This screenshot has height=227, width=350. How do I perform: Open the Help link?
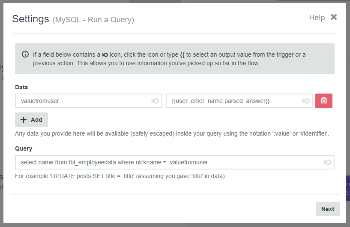click(317, 18)
